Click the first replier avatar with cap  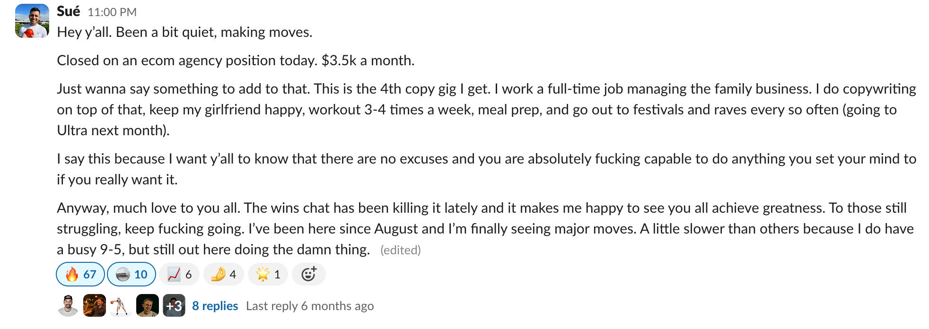click(68, 306)
